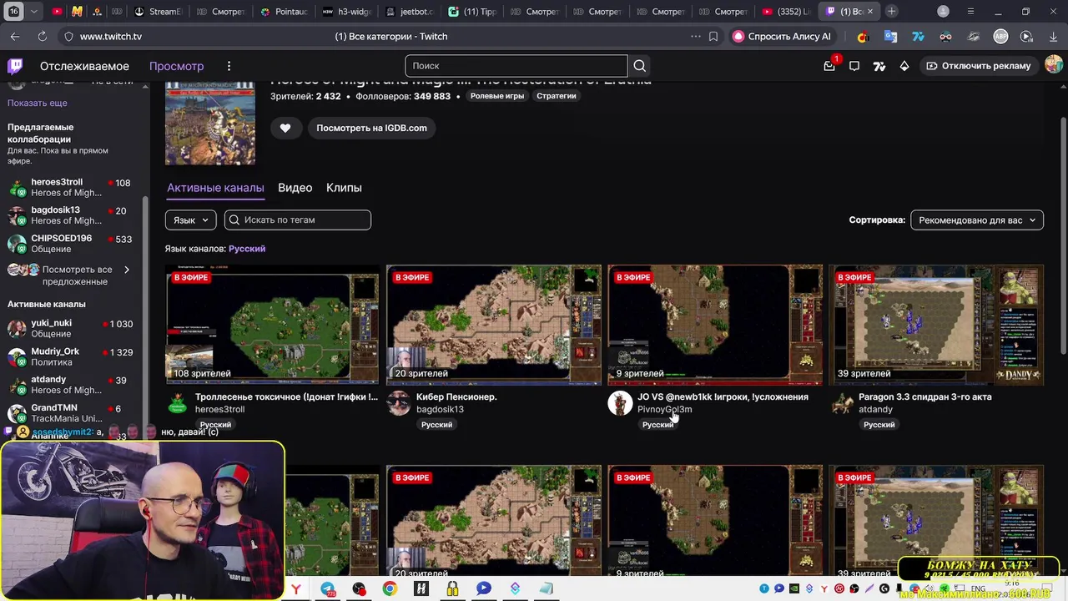Open bagdosik13 Кибер Пенсионер stream thumbnail
This screenshot has width=1068, height=601.
(x=493, y=325)
